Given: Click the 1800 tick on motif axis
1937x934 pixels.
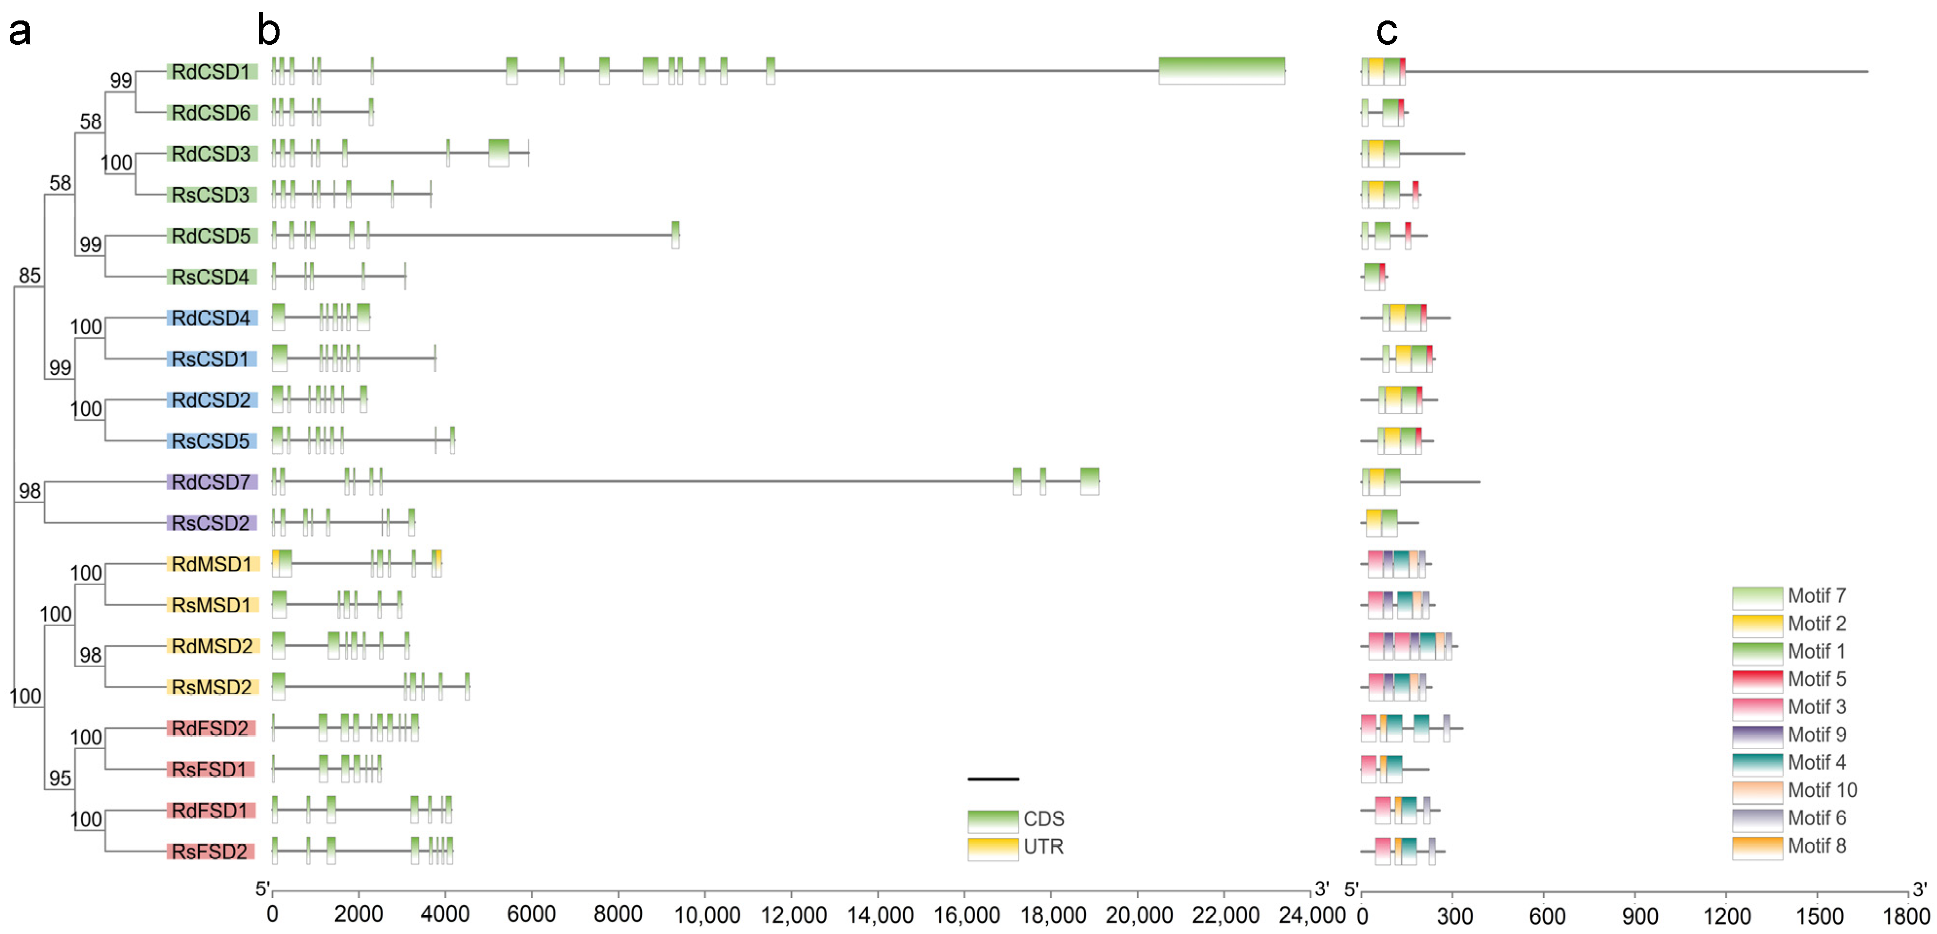Looking at the screenshot, I should click(x=1907, y=916).
